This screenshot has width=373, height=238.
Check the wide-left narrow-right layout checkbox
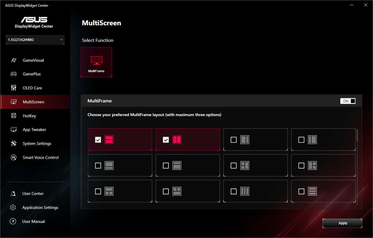click(234, 140)
